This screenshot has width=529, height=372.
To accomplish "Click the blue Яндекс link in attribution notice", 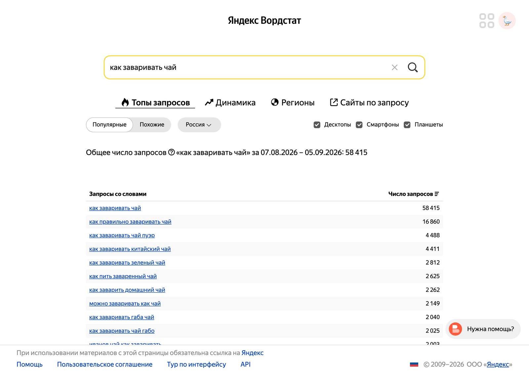I will pyautogui.click(x=253, y=353).
